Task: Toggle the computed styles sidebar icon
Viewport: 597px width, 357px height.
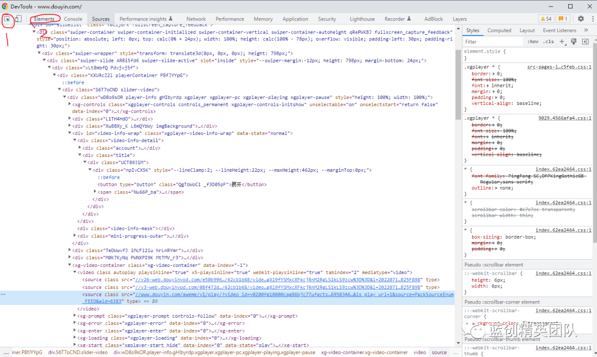Action: click(585, 41)
